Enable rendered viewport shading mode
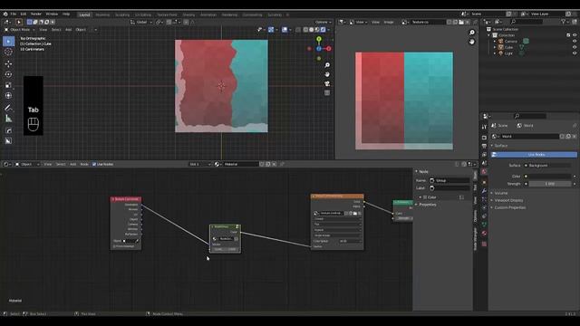580x326 pixels. click(323, 30)
